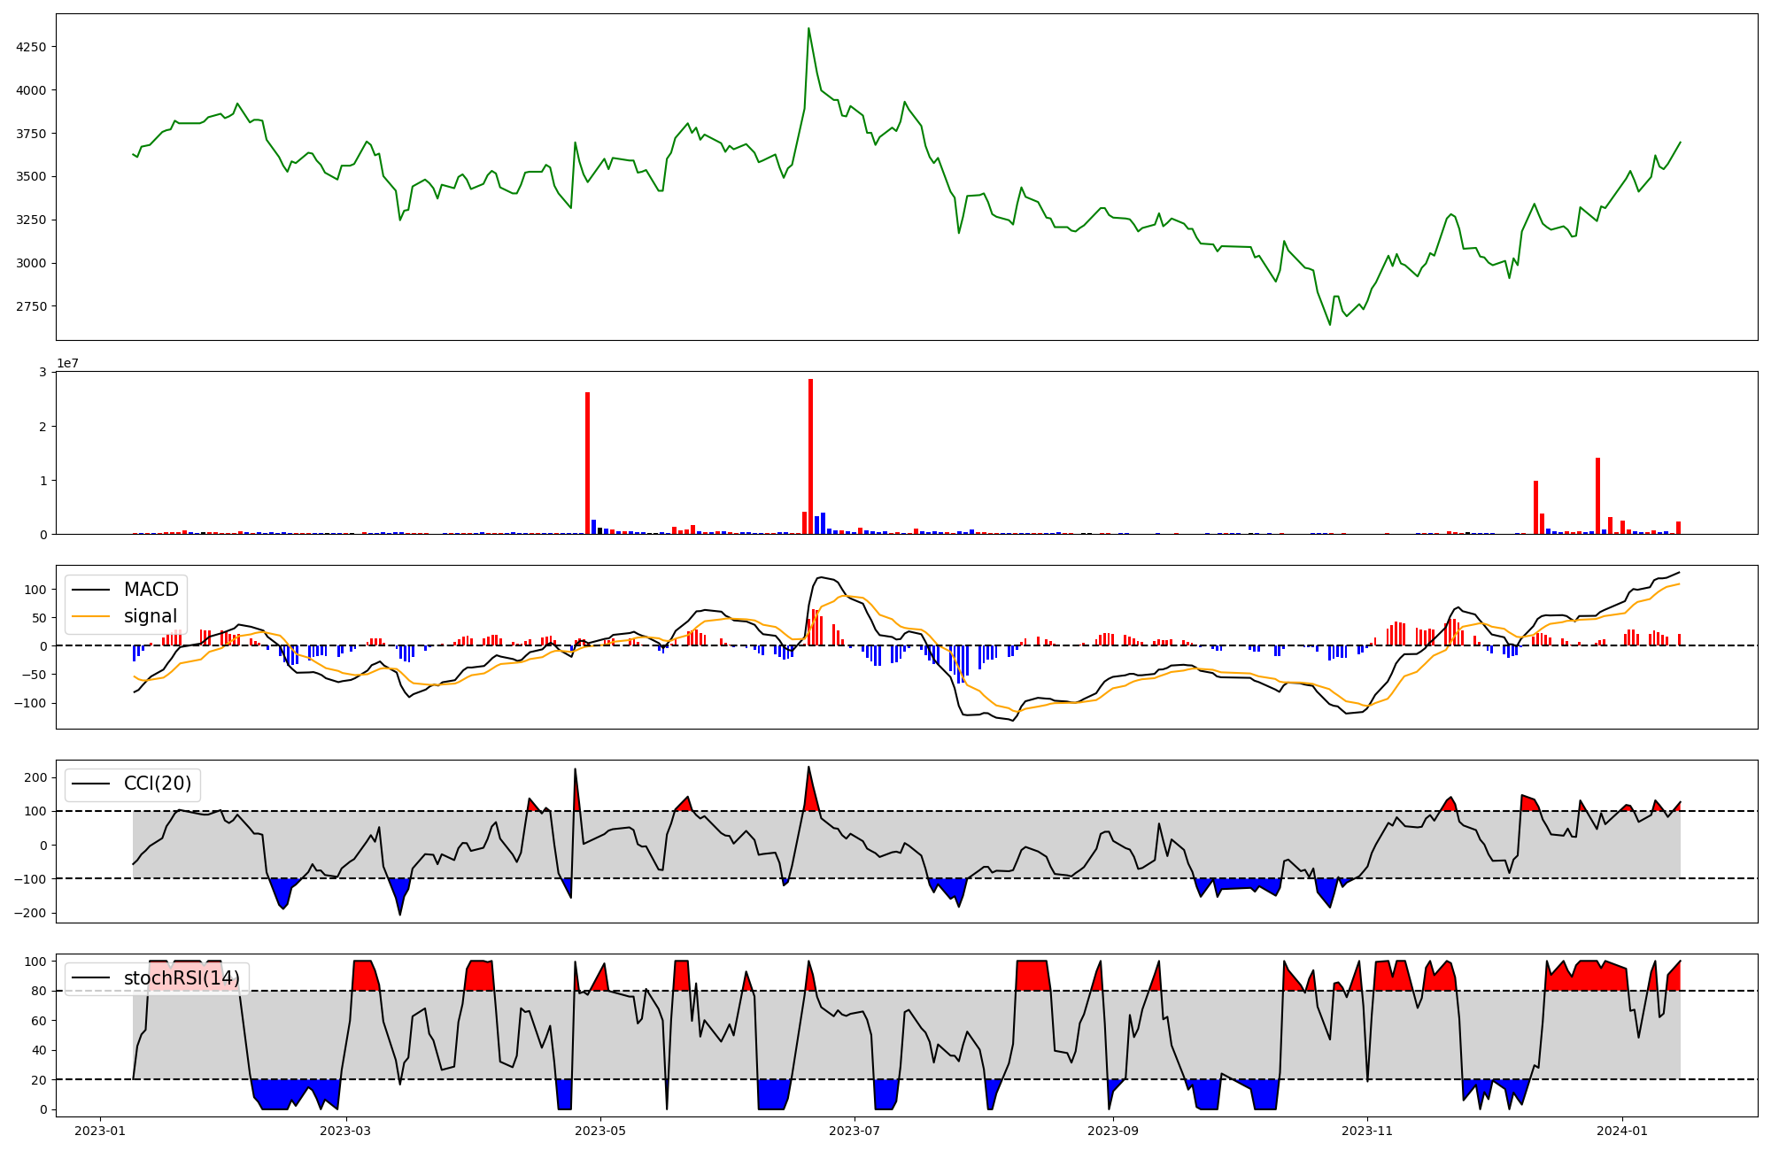Click the 80 stochRSI axis label
The height and width of the screenshot is (1151, 1771).
pos(40,991)
